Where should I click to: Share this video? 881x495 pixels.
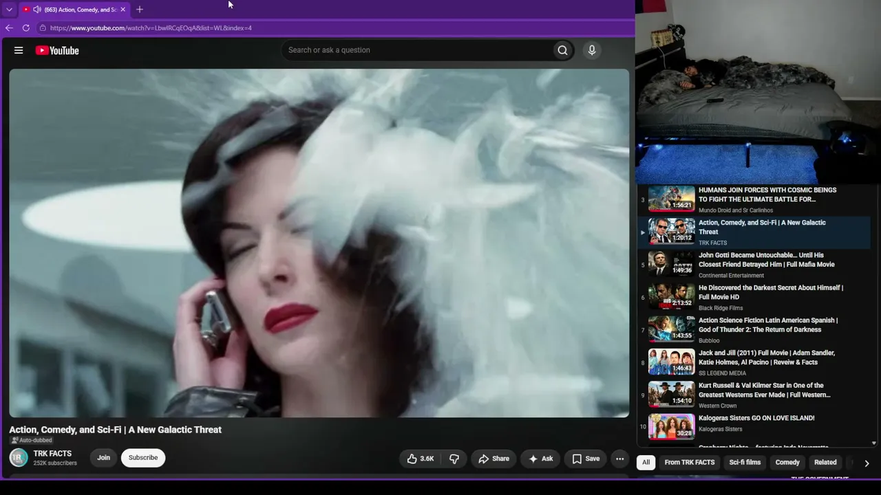493,459
